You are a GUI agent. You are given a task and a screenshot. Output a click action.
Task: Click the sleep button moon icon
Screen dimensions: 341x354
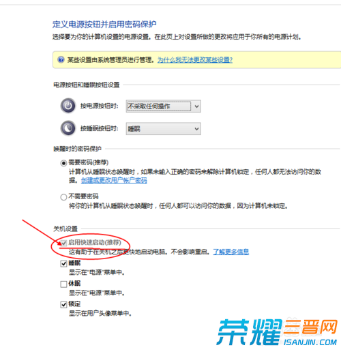68,128
